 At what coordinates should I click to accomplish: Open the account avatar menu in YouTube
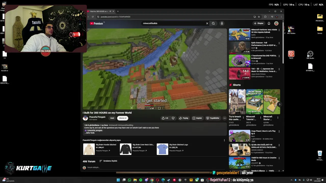276,23
